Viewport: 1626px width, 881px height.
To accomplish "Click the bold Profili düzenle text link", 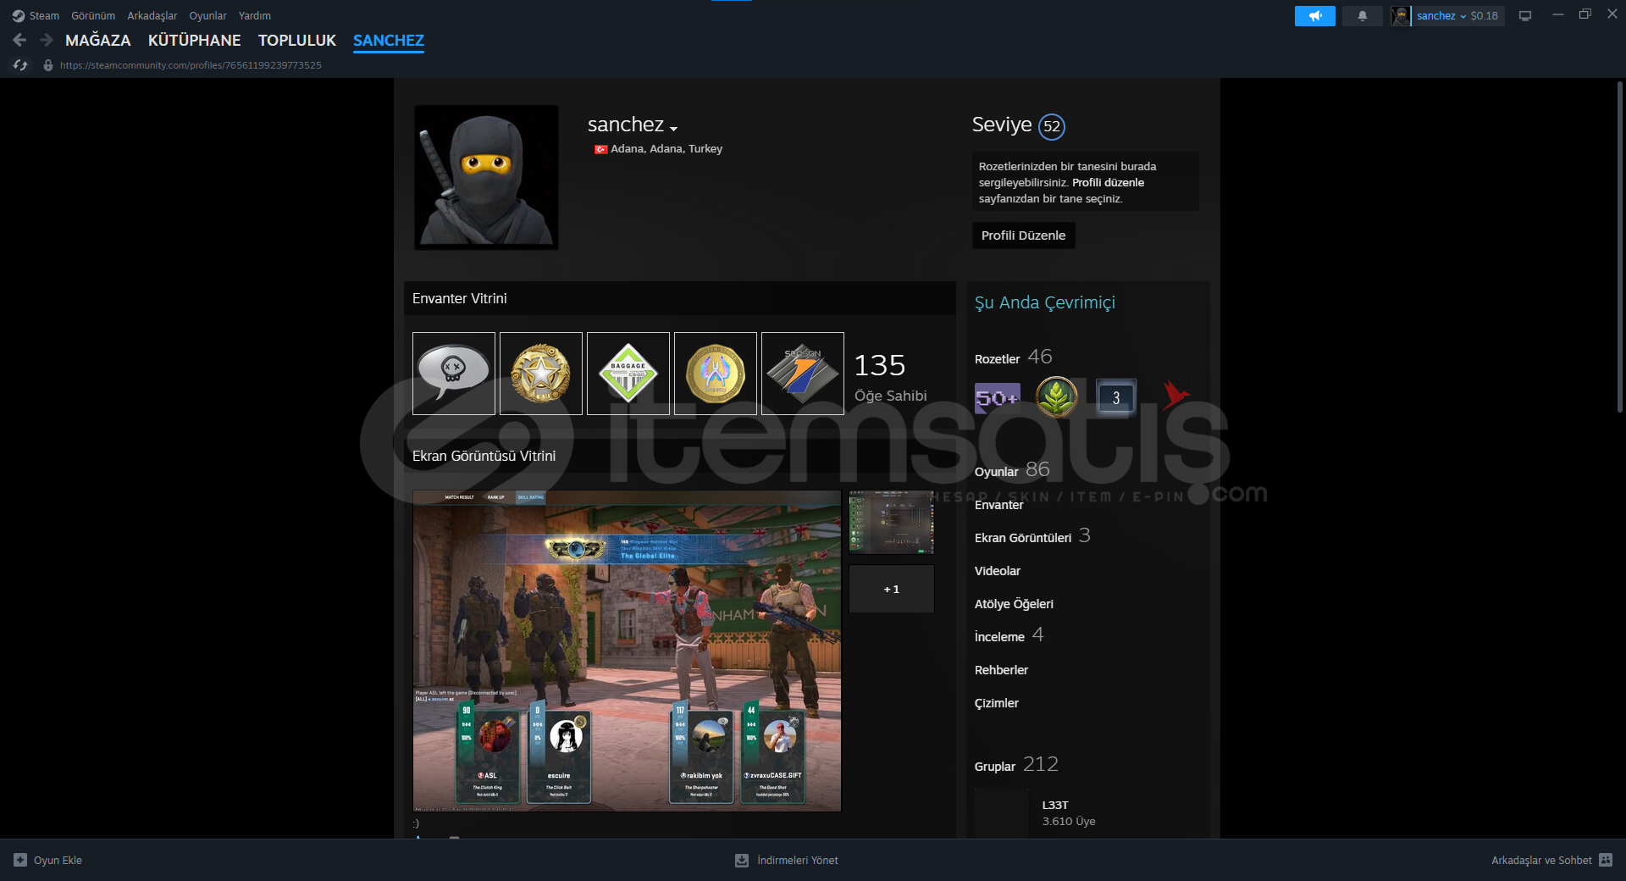I will 1108,183.
